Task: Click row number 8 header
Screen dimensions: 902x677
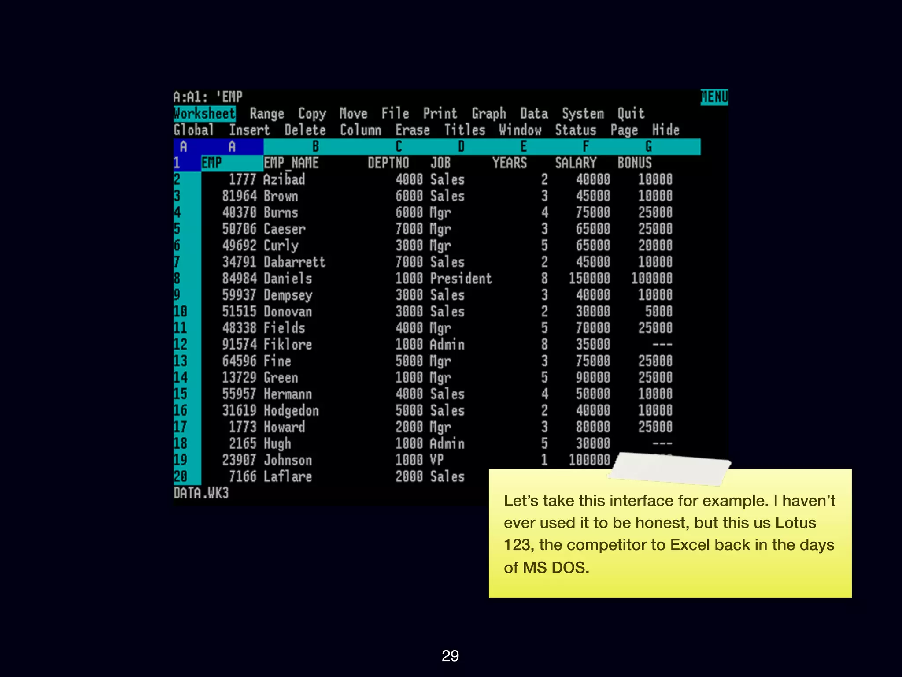Action: 187,279
